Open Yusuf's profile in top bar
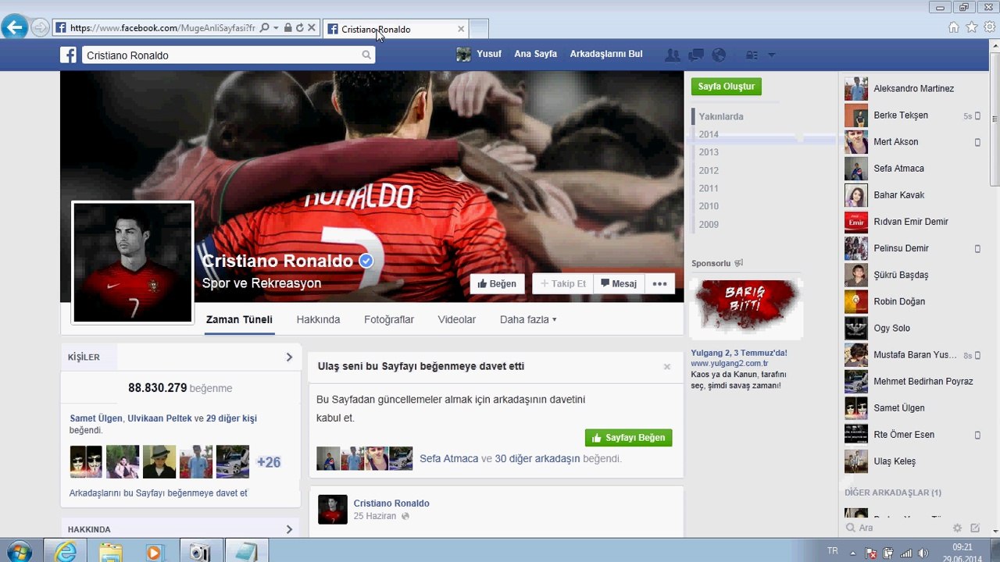The image size is (1000, 562). pos(479,55)
